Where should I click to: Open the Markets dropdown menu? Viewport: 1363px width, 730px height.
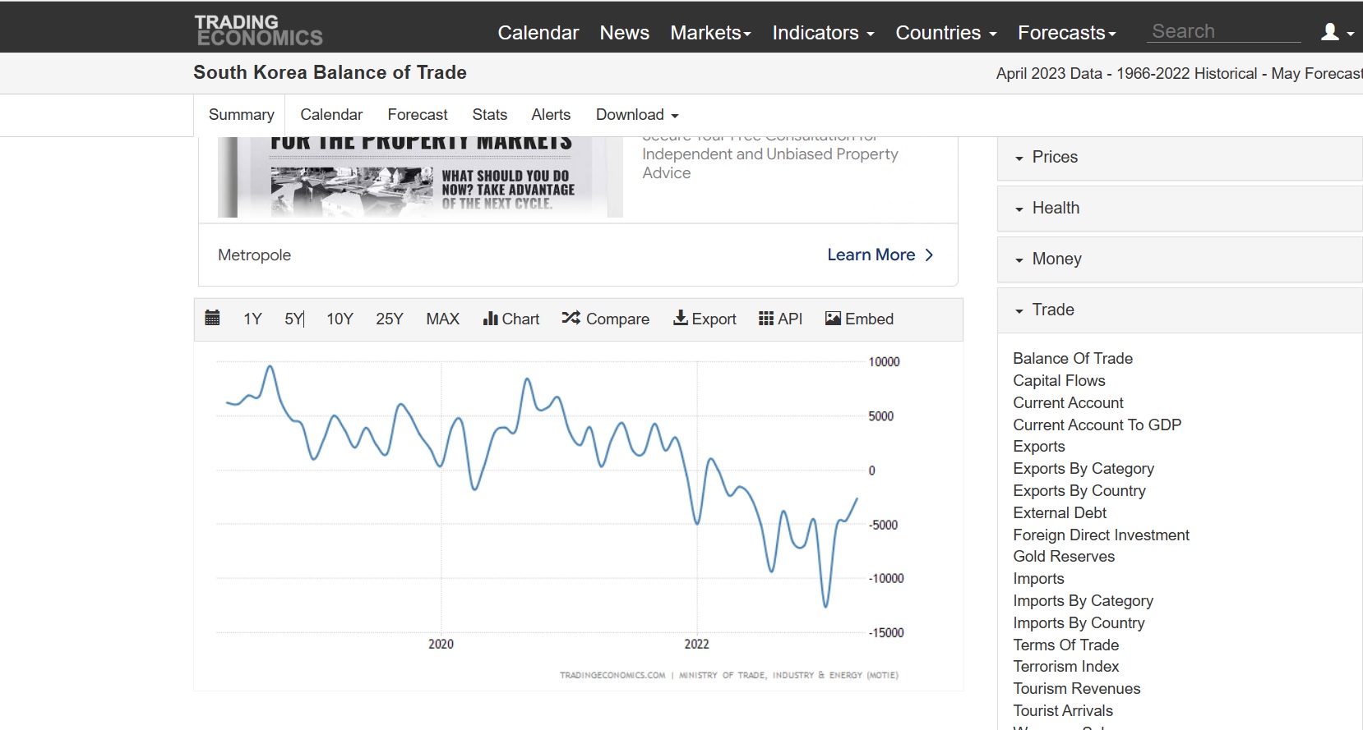(x=710, y=33)
